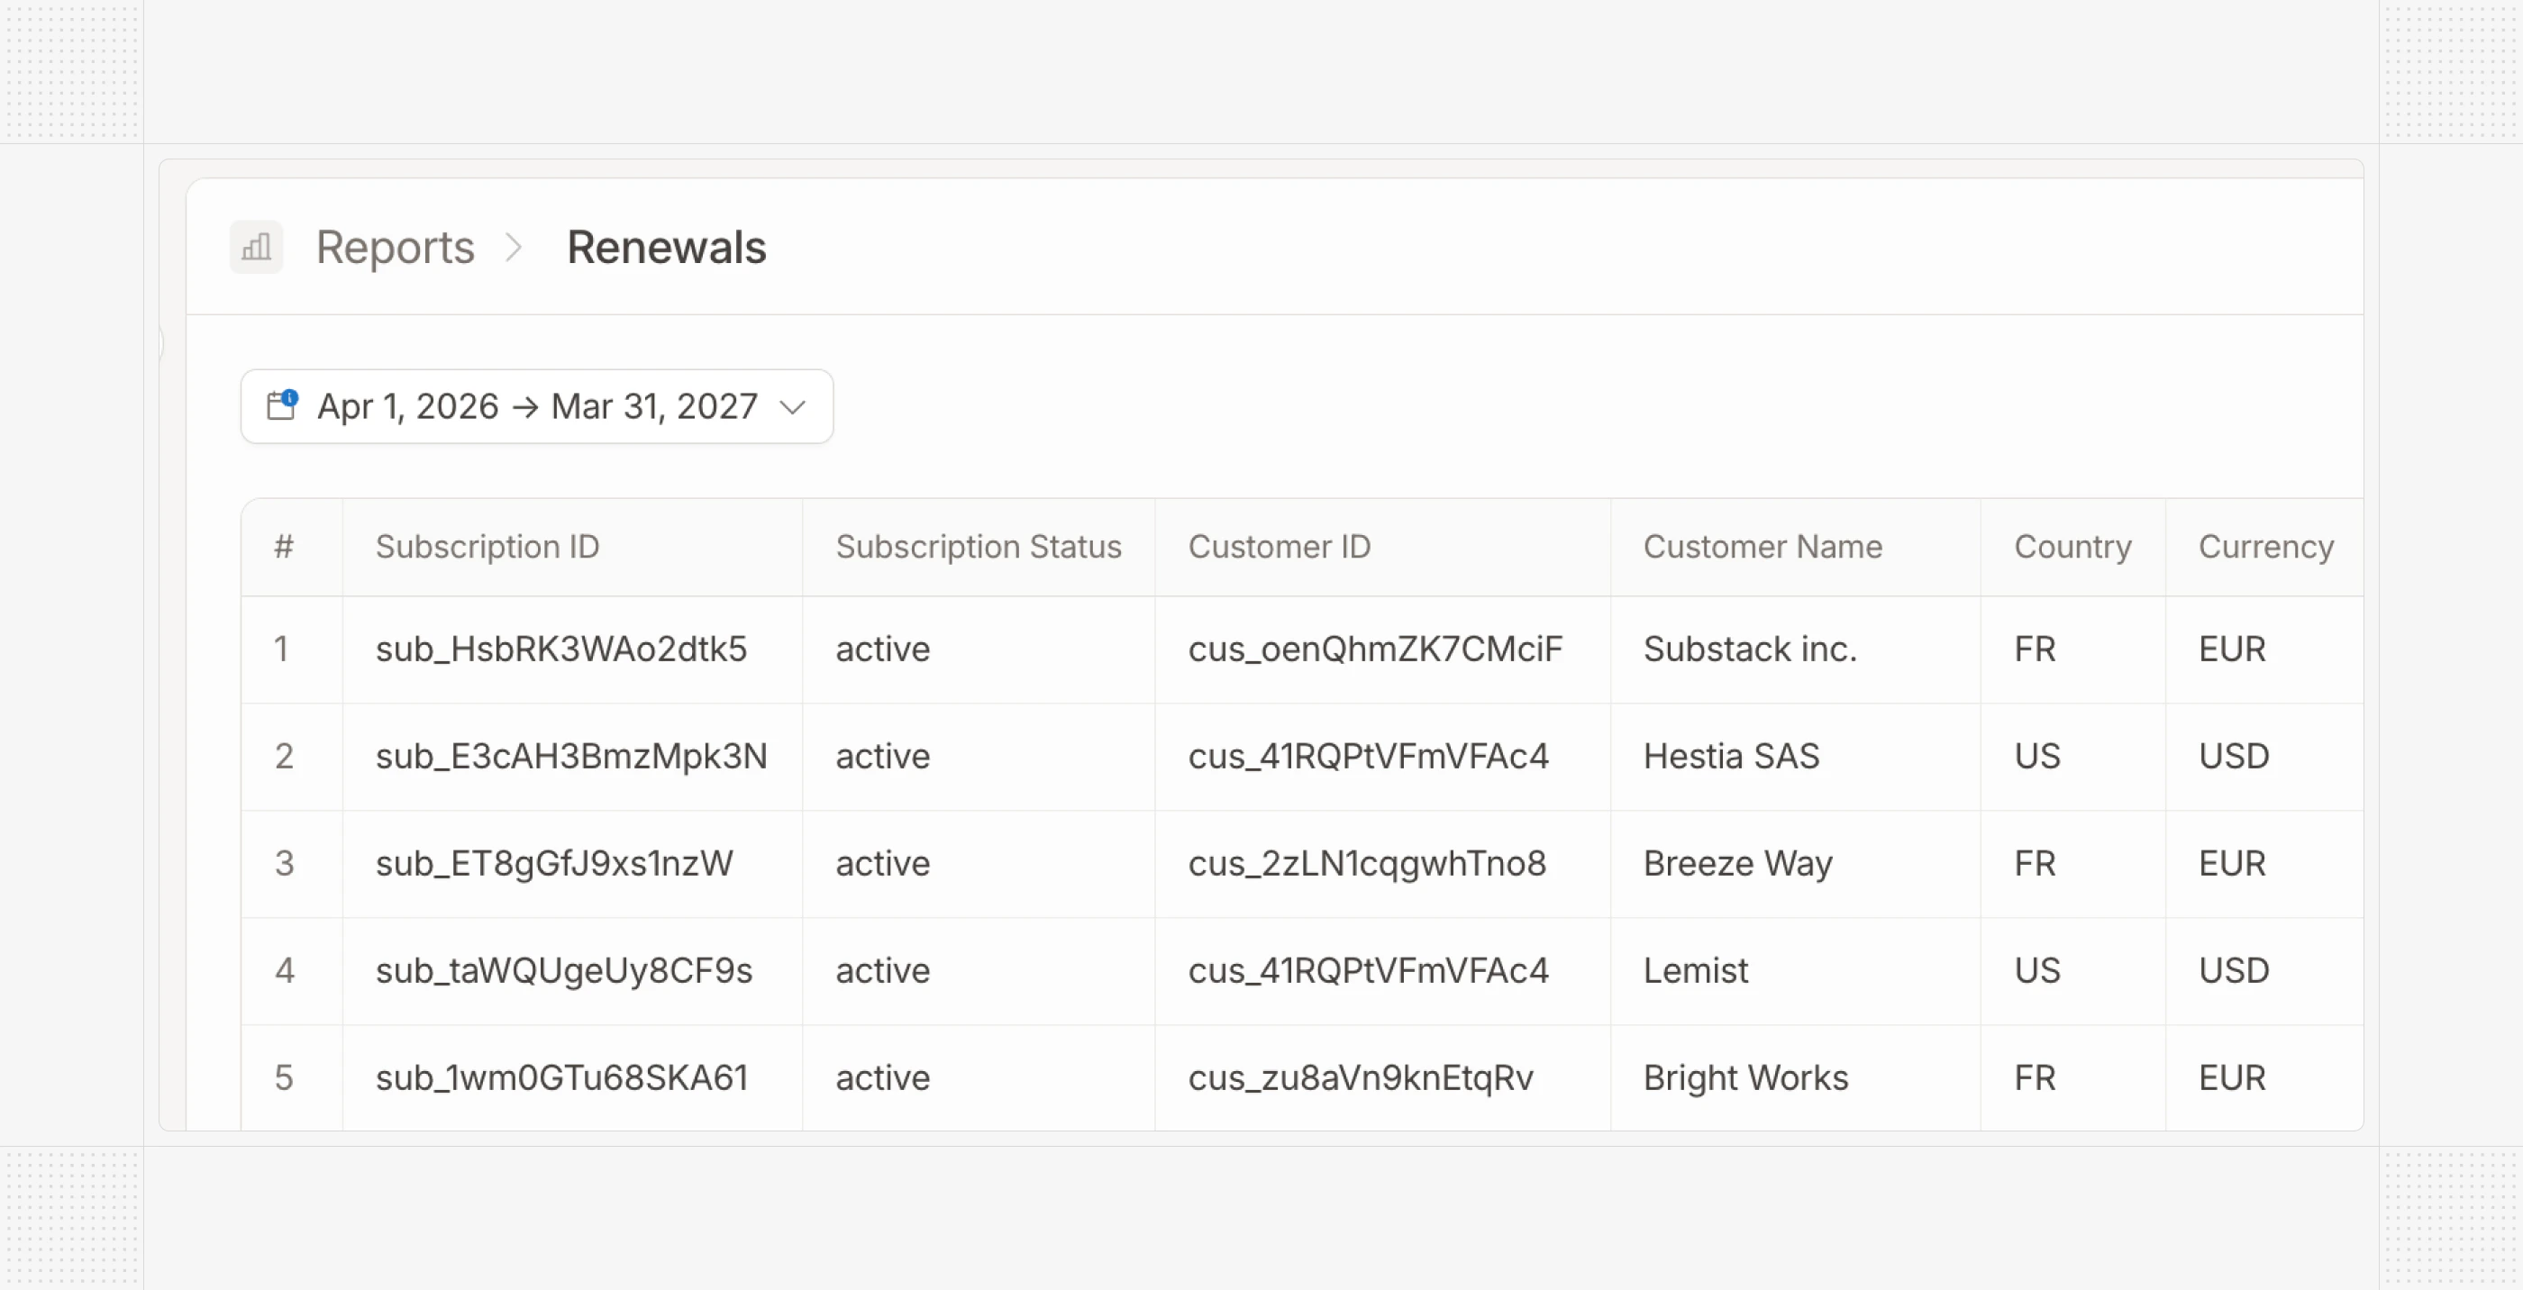This screenshot has width=2523, height=1290.
Task: Select row number 5 in the table
Action: coord(284,1077)
